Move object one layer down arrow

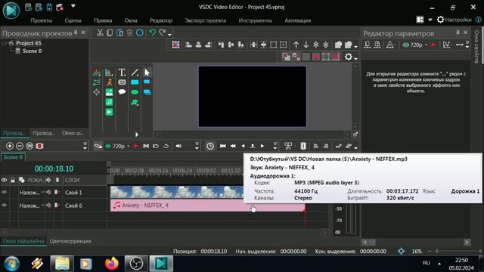tap(306, 45)
